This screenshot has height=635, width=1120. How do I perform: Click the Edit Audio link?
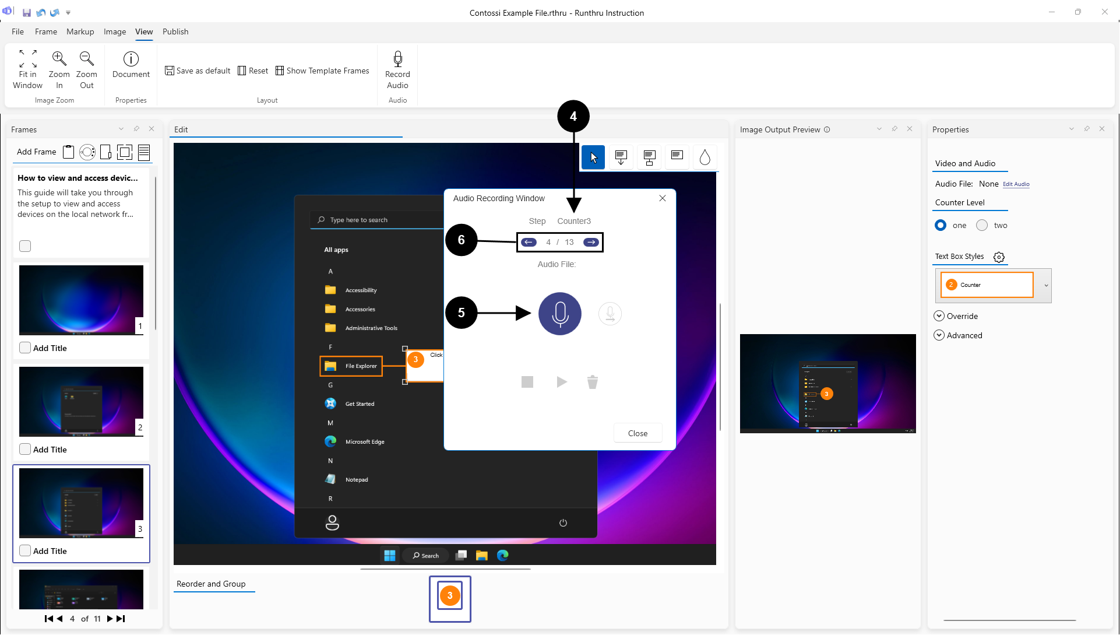tap(1016, 184)
